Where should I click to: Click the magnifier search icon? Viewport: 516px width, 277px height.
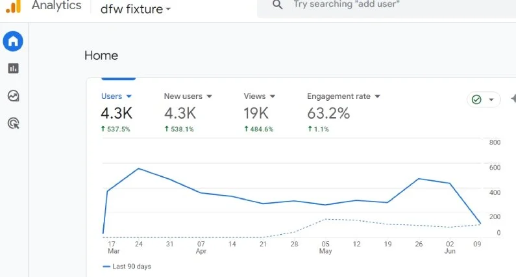pos(277,5)
